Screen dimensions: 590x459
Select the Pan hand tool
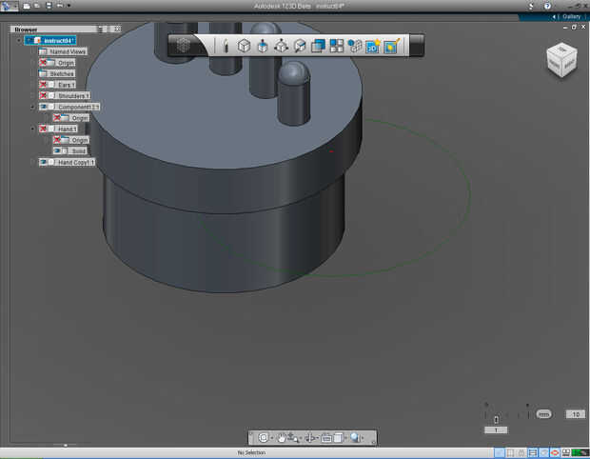[283, 437]
